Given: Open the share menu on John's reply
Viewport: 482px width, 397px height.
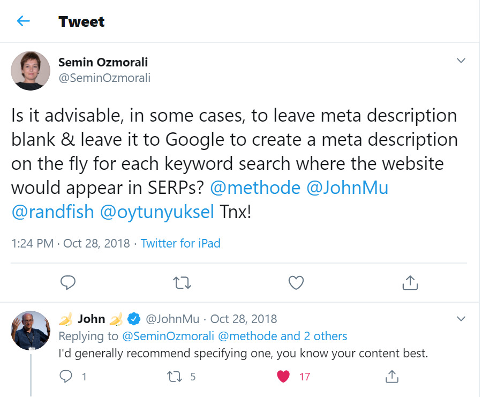Looking at the screenshot, I should click(391, 376).
